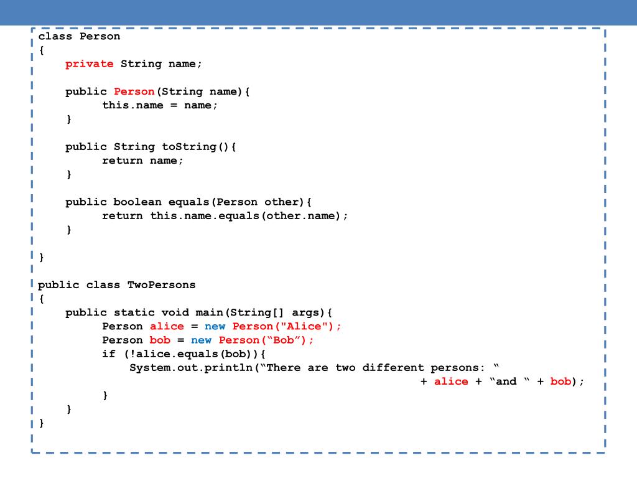Click the red 'alice' variable declaration

(x=167, y=326)
